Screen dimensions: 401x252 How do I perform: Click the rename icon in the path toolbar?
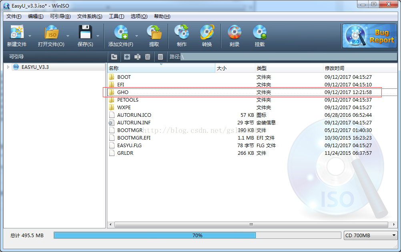point(137,57)
